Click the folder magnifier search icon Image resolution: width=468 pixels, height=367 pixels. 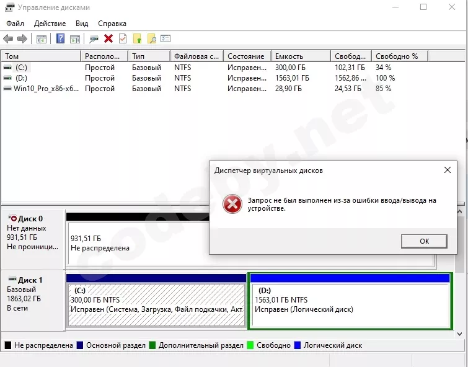152,39
